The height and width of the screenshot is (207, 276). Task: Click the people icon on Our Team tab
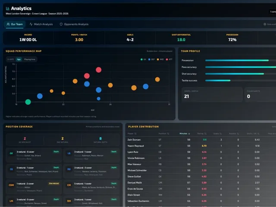pyautogui.click(x=8, y=24)
